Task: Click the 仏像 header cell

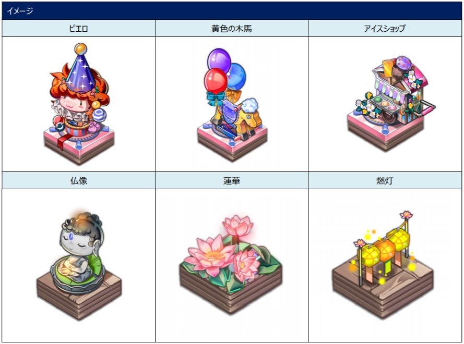Action: [x=78, y=180]
